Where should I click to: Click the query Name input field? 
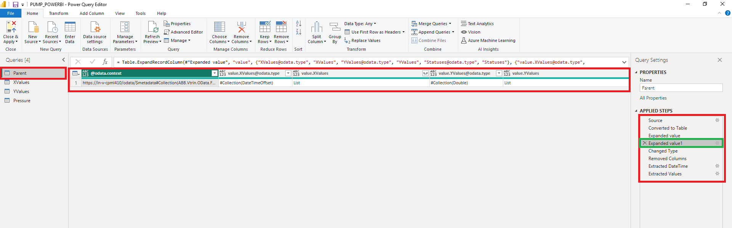(681, 88)
